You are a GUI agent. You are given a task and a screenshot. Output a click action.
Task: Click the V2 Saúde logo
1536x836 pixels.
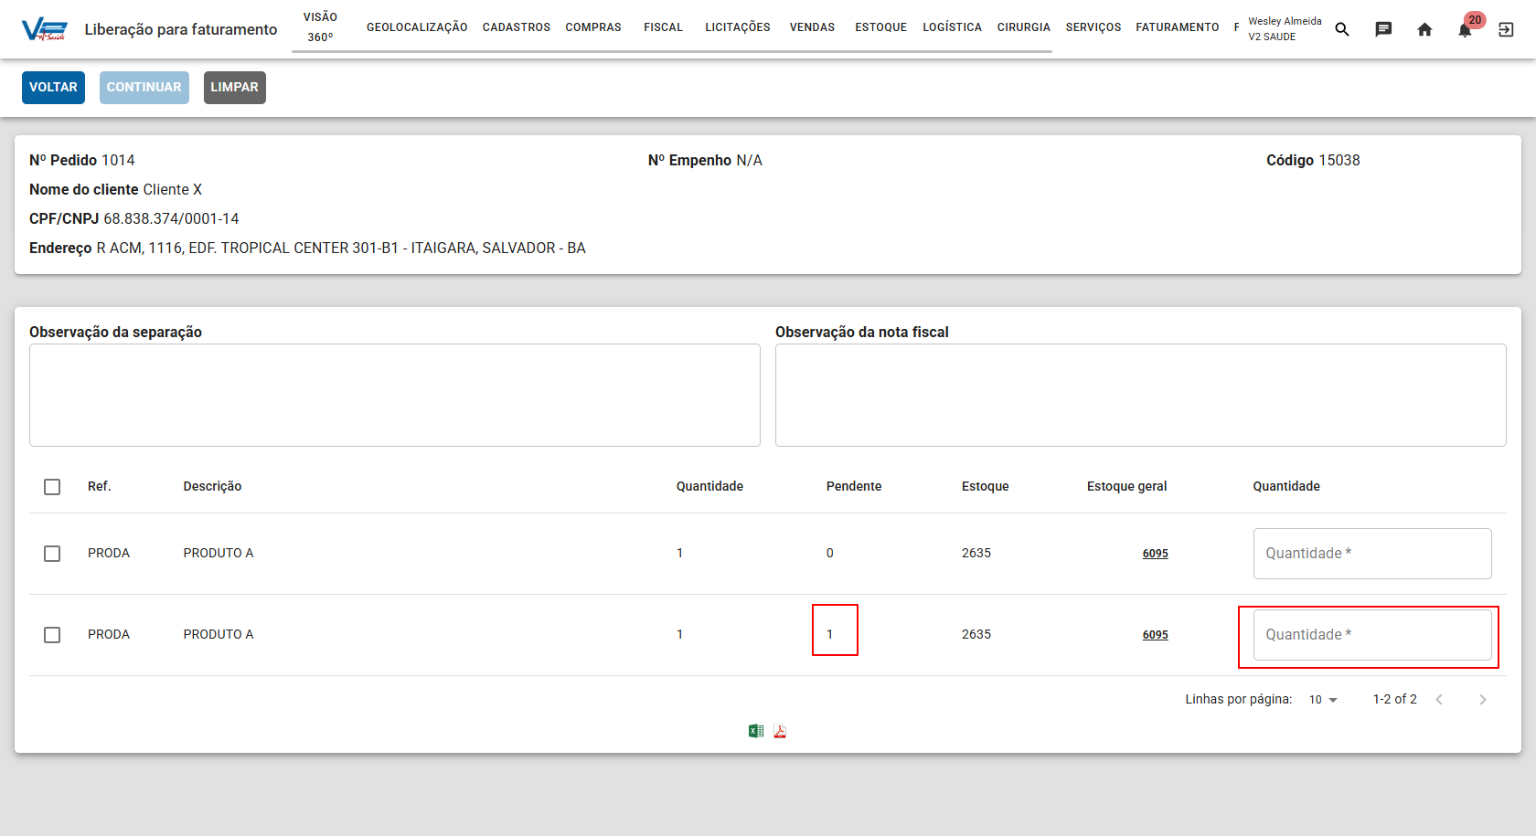point(45,29)
